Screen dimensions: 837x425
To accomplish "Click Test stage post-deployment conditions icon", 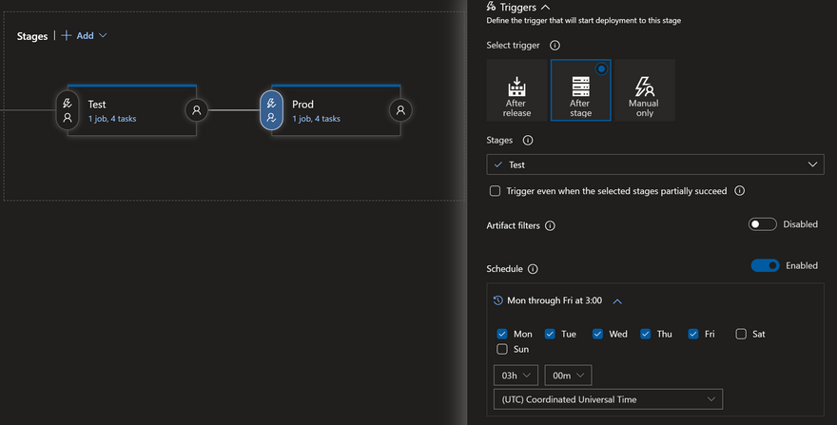I will 197,110.
